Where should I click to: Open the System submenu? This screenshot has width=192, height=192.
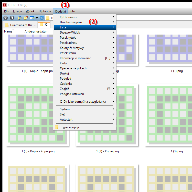click(x=85, y=109)
